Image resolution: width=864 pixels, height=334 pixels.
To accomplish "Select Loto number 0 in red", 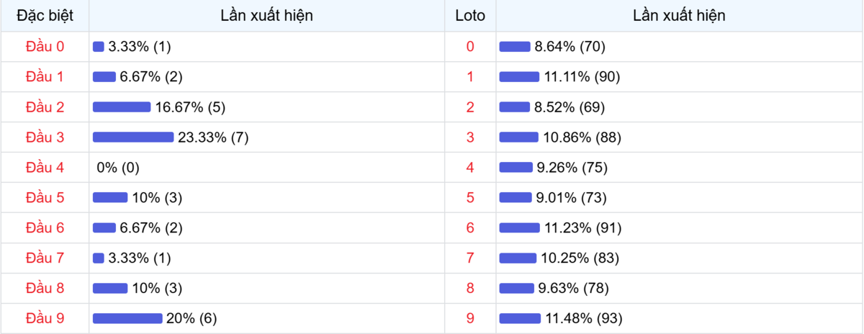I will 470,47.
